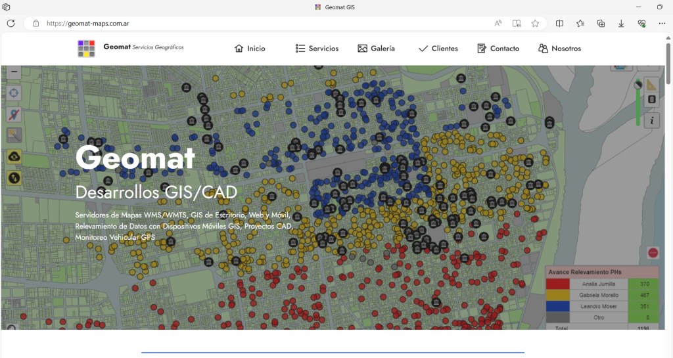Image resolution: width=673 pixels, height=358 pixels.
Task: Click the yellow Gabriela Morello legend swatch
Action: point(557,295)
